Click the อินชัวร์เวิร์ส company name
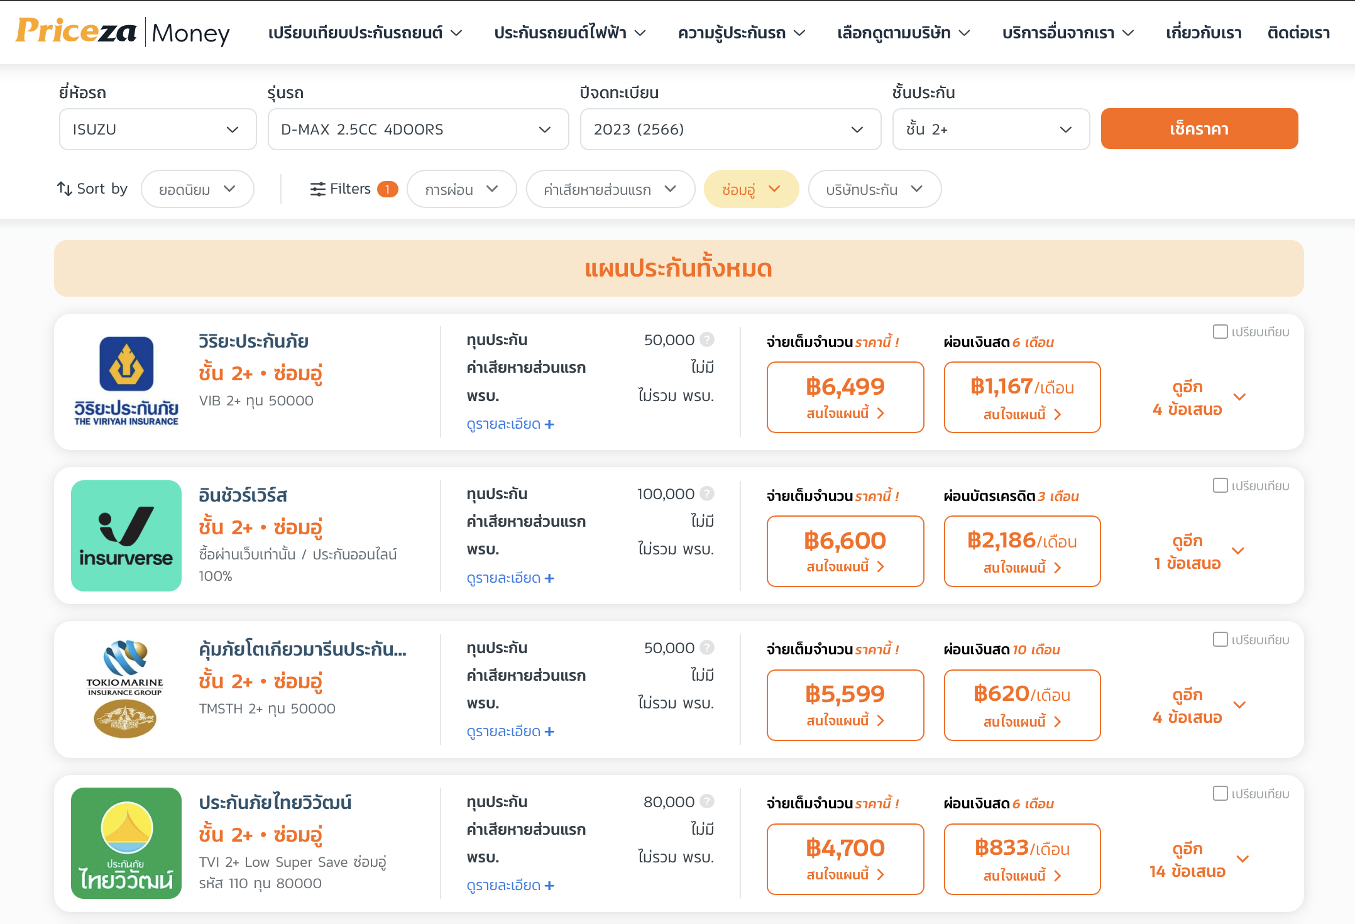 pyautogui.click(x=243, y=495)
